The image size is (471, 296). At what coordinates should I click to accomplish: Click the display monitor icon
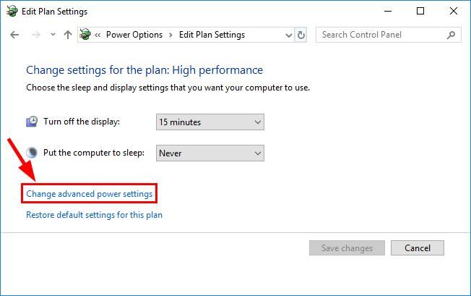pos(32,122)
